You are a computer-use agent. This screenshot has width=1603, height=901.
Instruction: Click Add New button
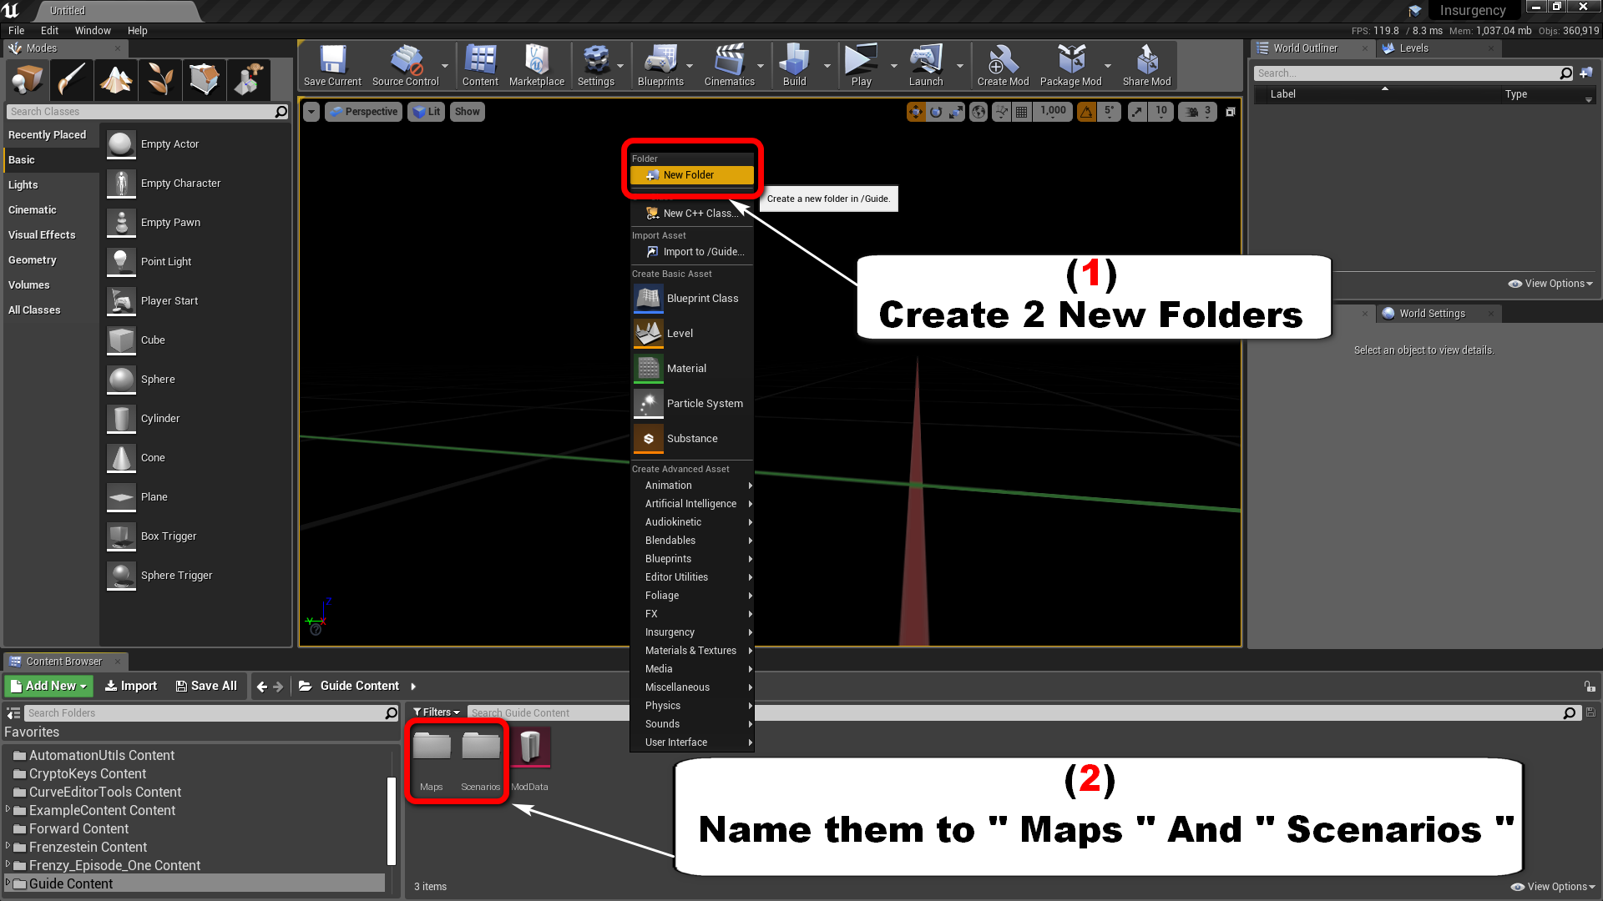(x=50, y=686)
